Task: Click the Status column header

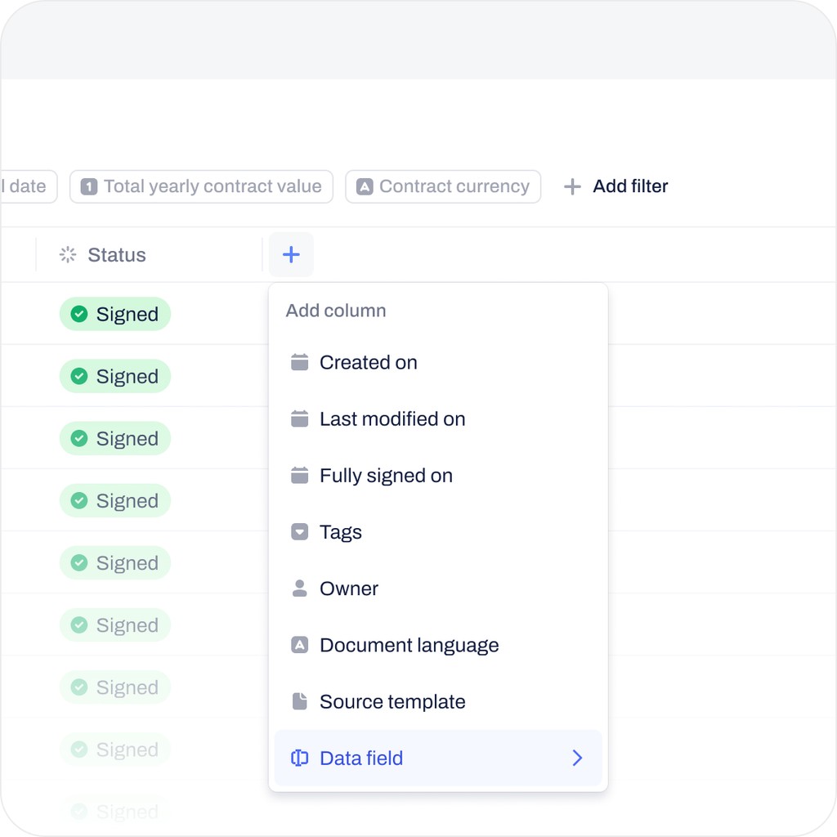Action: pos(117,254)
